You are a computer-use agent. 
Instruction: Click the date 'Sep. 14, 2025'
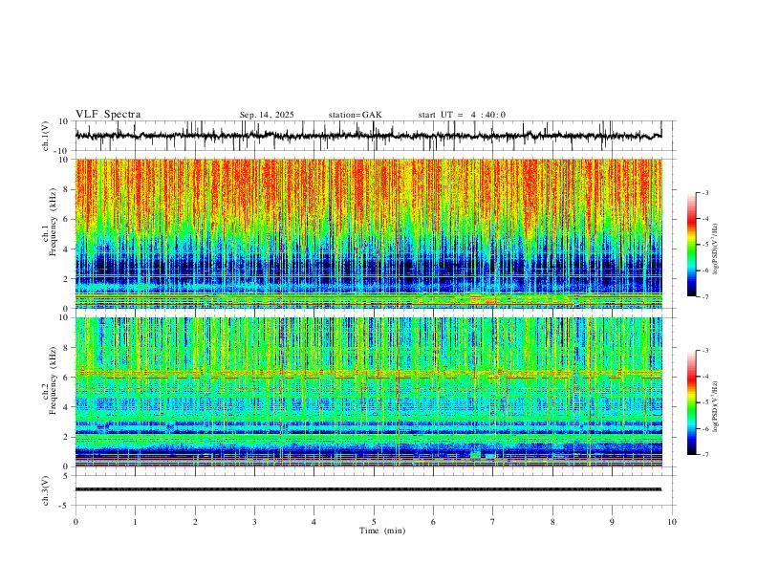pos(267,115)
